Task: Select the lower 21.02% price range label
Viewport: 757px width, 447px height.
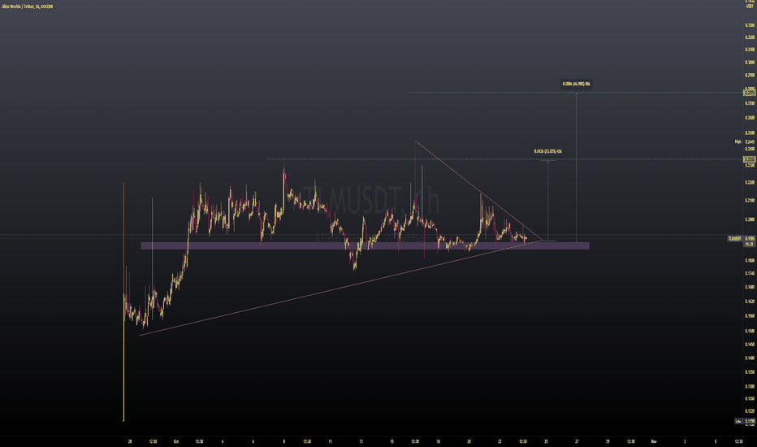Action: (x=547, y=151)
